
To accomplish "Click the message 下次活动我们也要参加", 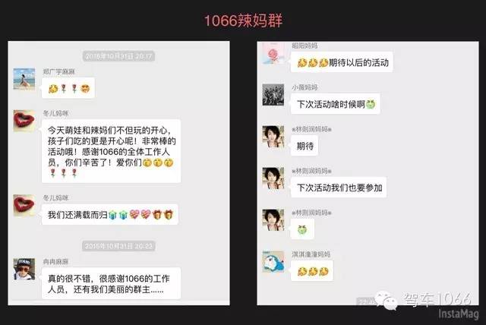I will tap(339, 188).
